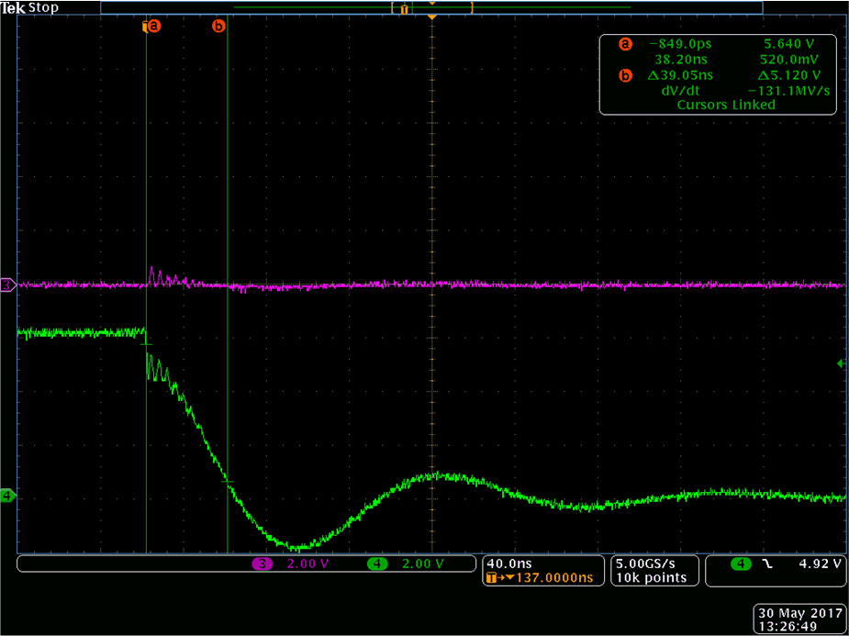The height and width of the screenshot is (636, 849).
Task: Click the orange a icon in cursor readout
Action: 626,44
